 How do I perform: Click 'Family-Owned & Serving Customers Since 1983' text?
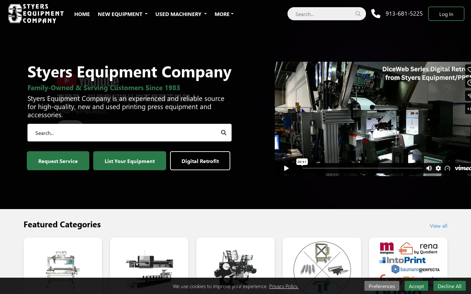(x=104, y=88)
